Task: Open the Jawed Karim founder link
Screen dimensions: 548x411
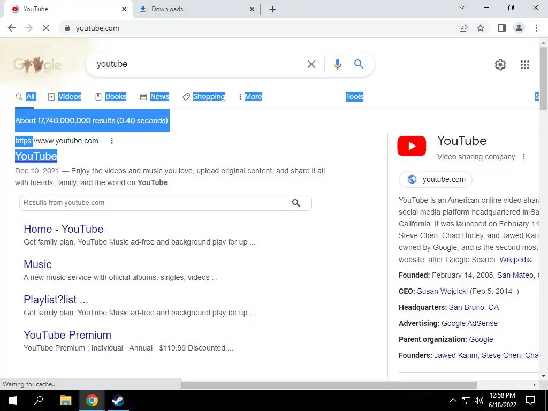Action: (455, 355)
